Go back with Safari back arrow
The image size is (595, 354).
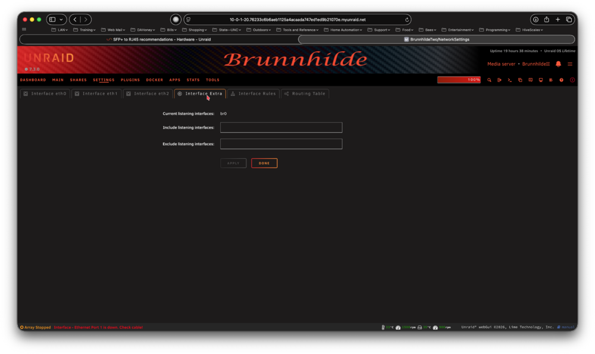[75, 20]
